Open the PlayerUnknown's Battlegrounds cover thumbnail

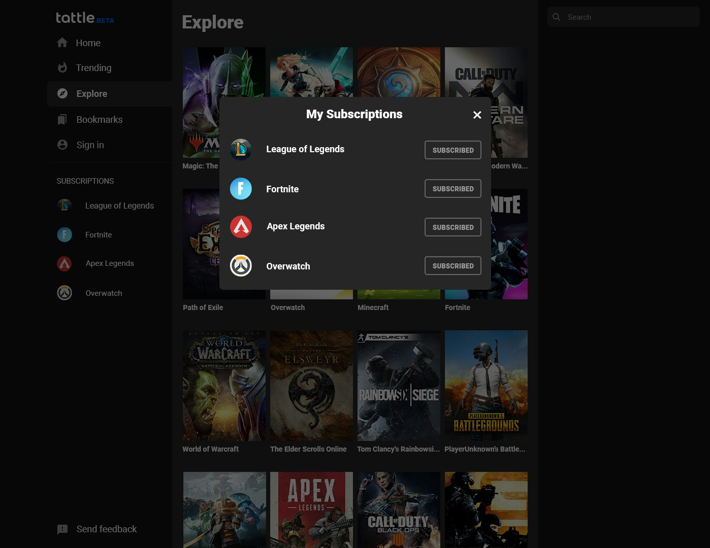486,386
